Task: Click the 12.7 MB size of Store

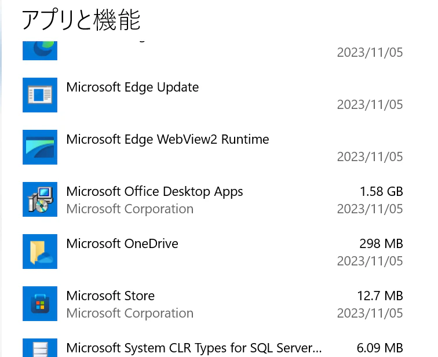Action: point(380,296)
